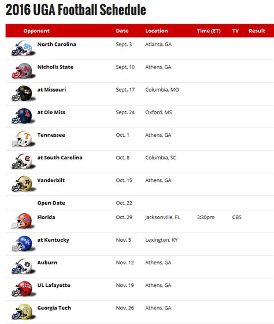Click the South Carolina helmet icon
Screen dimensions: 274x324
[23, 162]
